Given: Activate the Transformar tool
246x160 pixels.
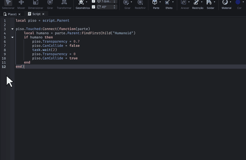Looking at the screenshot, I should pyautogui.click(x=64, y=5).
